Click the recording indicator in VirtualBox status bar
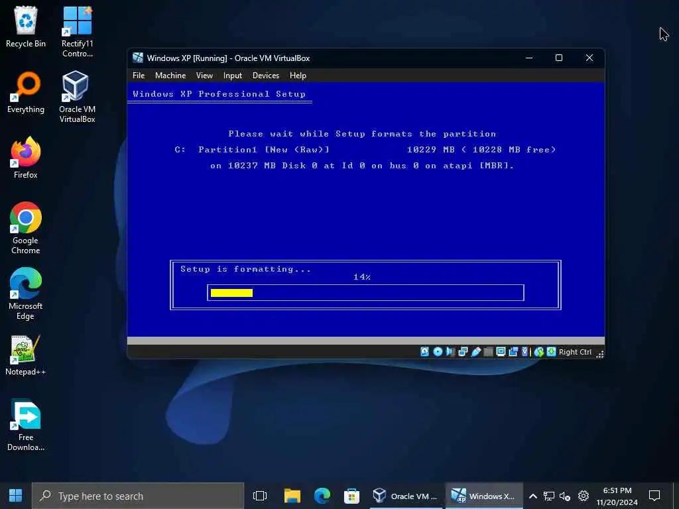This screenshot has width=679, height=509. (x=513, y=352)
